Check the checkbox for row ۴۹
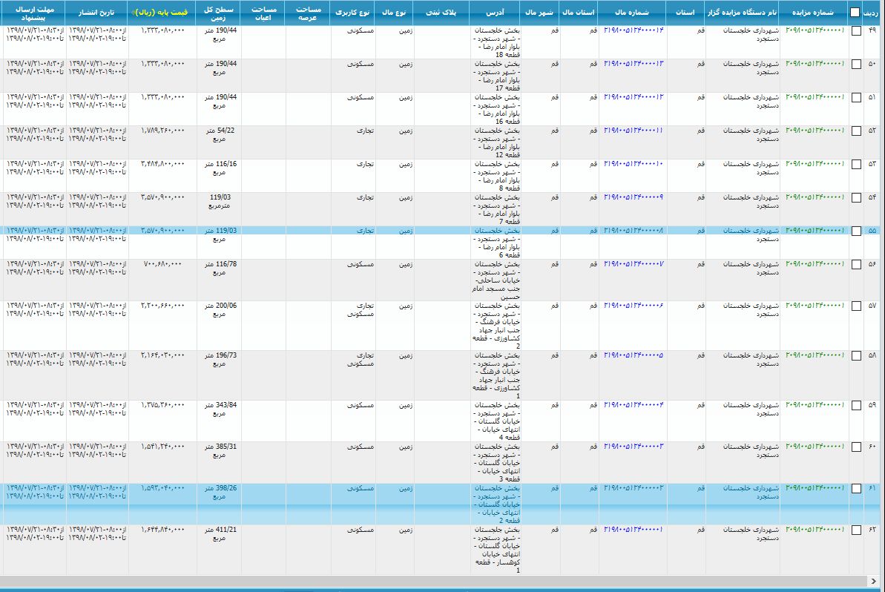This screenshot has height=592, width=885. coord(857,31)
